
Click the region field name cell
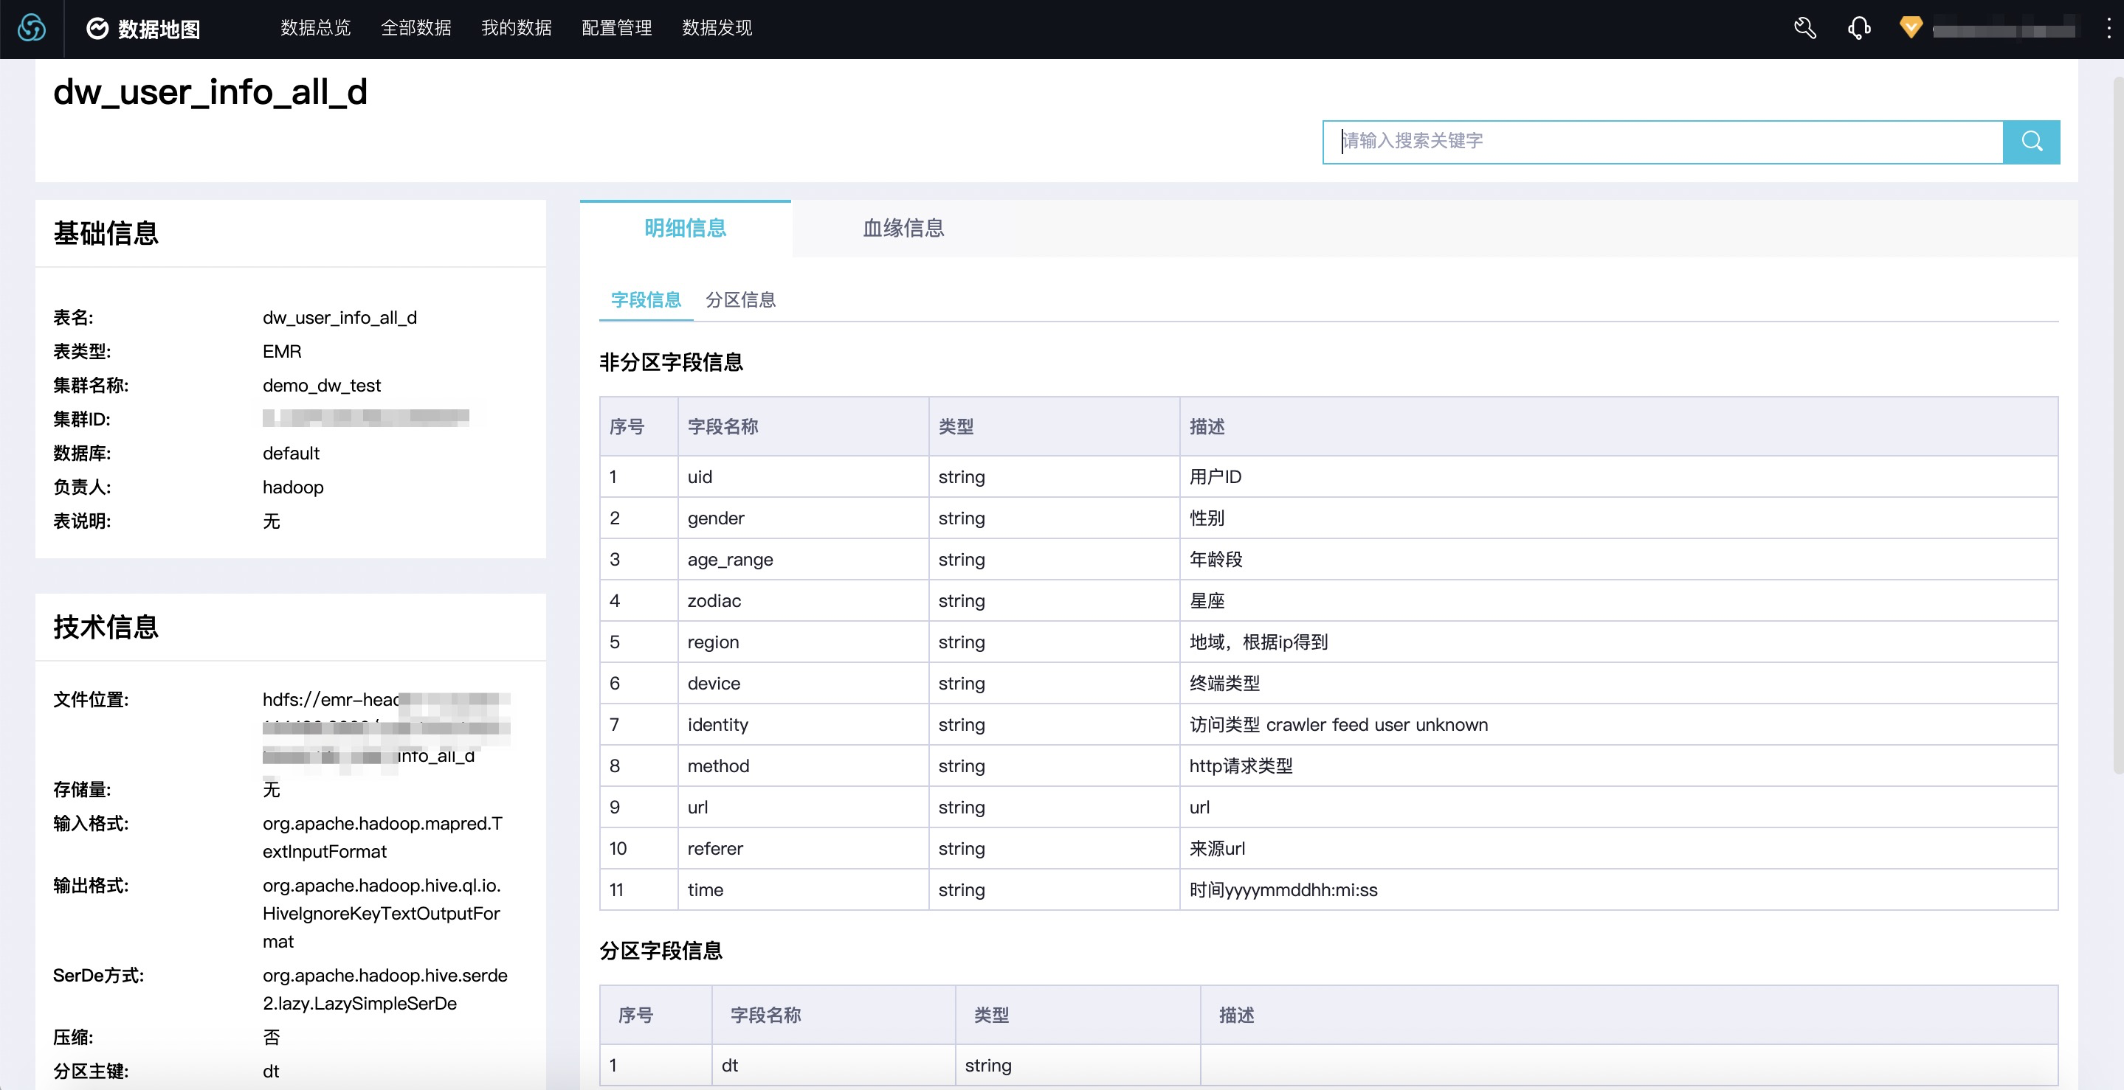[x=803, y=642]
